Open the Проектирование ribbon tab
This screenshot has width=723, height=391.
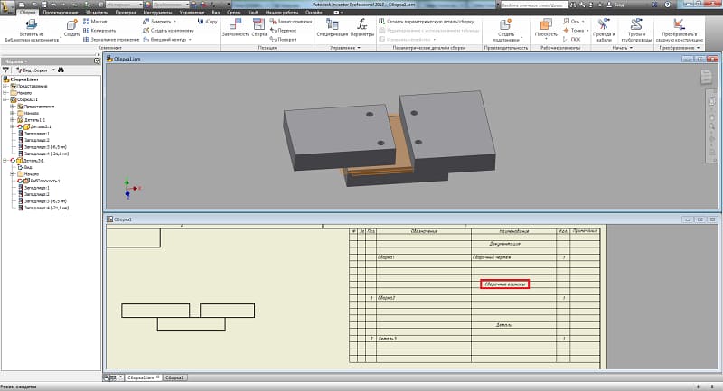(61, 13)
